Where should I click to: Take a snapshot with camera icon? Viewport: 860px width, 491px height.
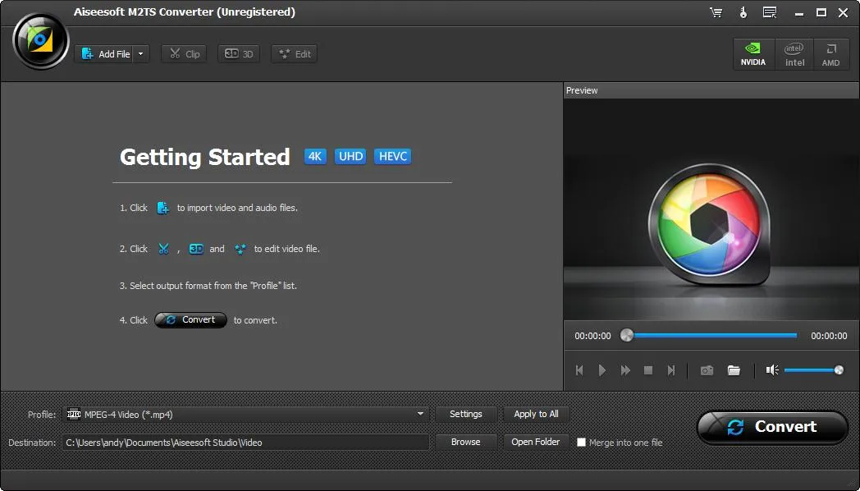click(x=707, y=370)
